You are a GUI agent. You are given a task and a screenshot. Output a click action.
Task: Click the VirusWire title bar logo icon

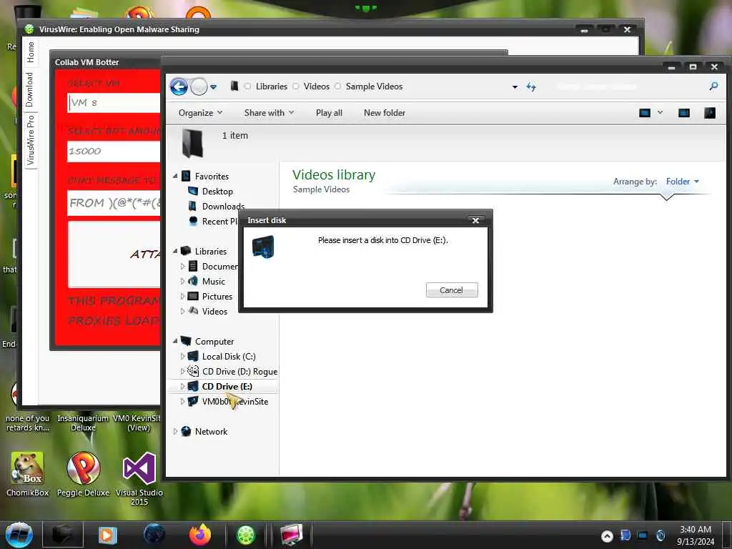point(29,29)
